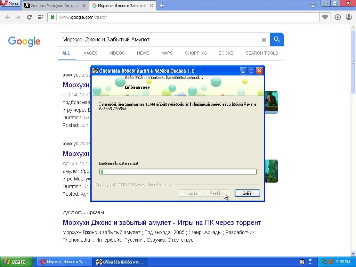Close the Скачать Морхухн: Антология tab
This screenshot has height=267, width=356.
coord(84,6)
